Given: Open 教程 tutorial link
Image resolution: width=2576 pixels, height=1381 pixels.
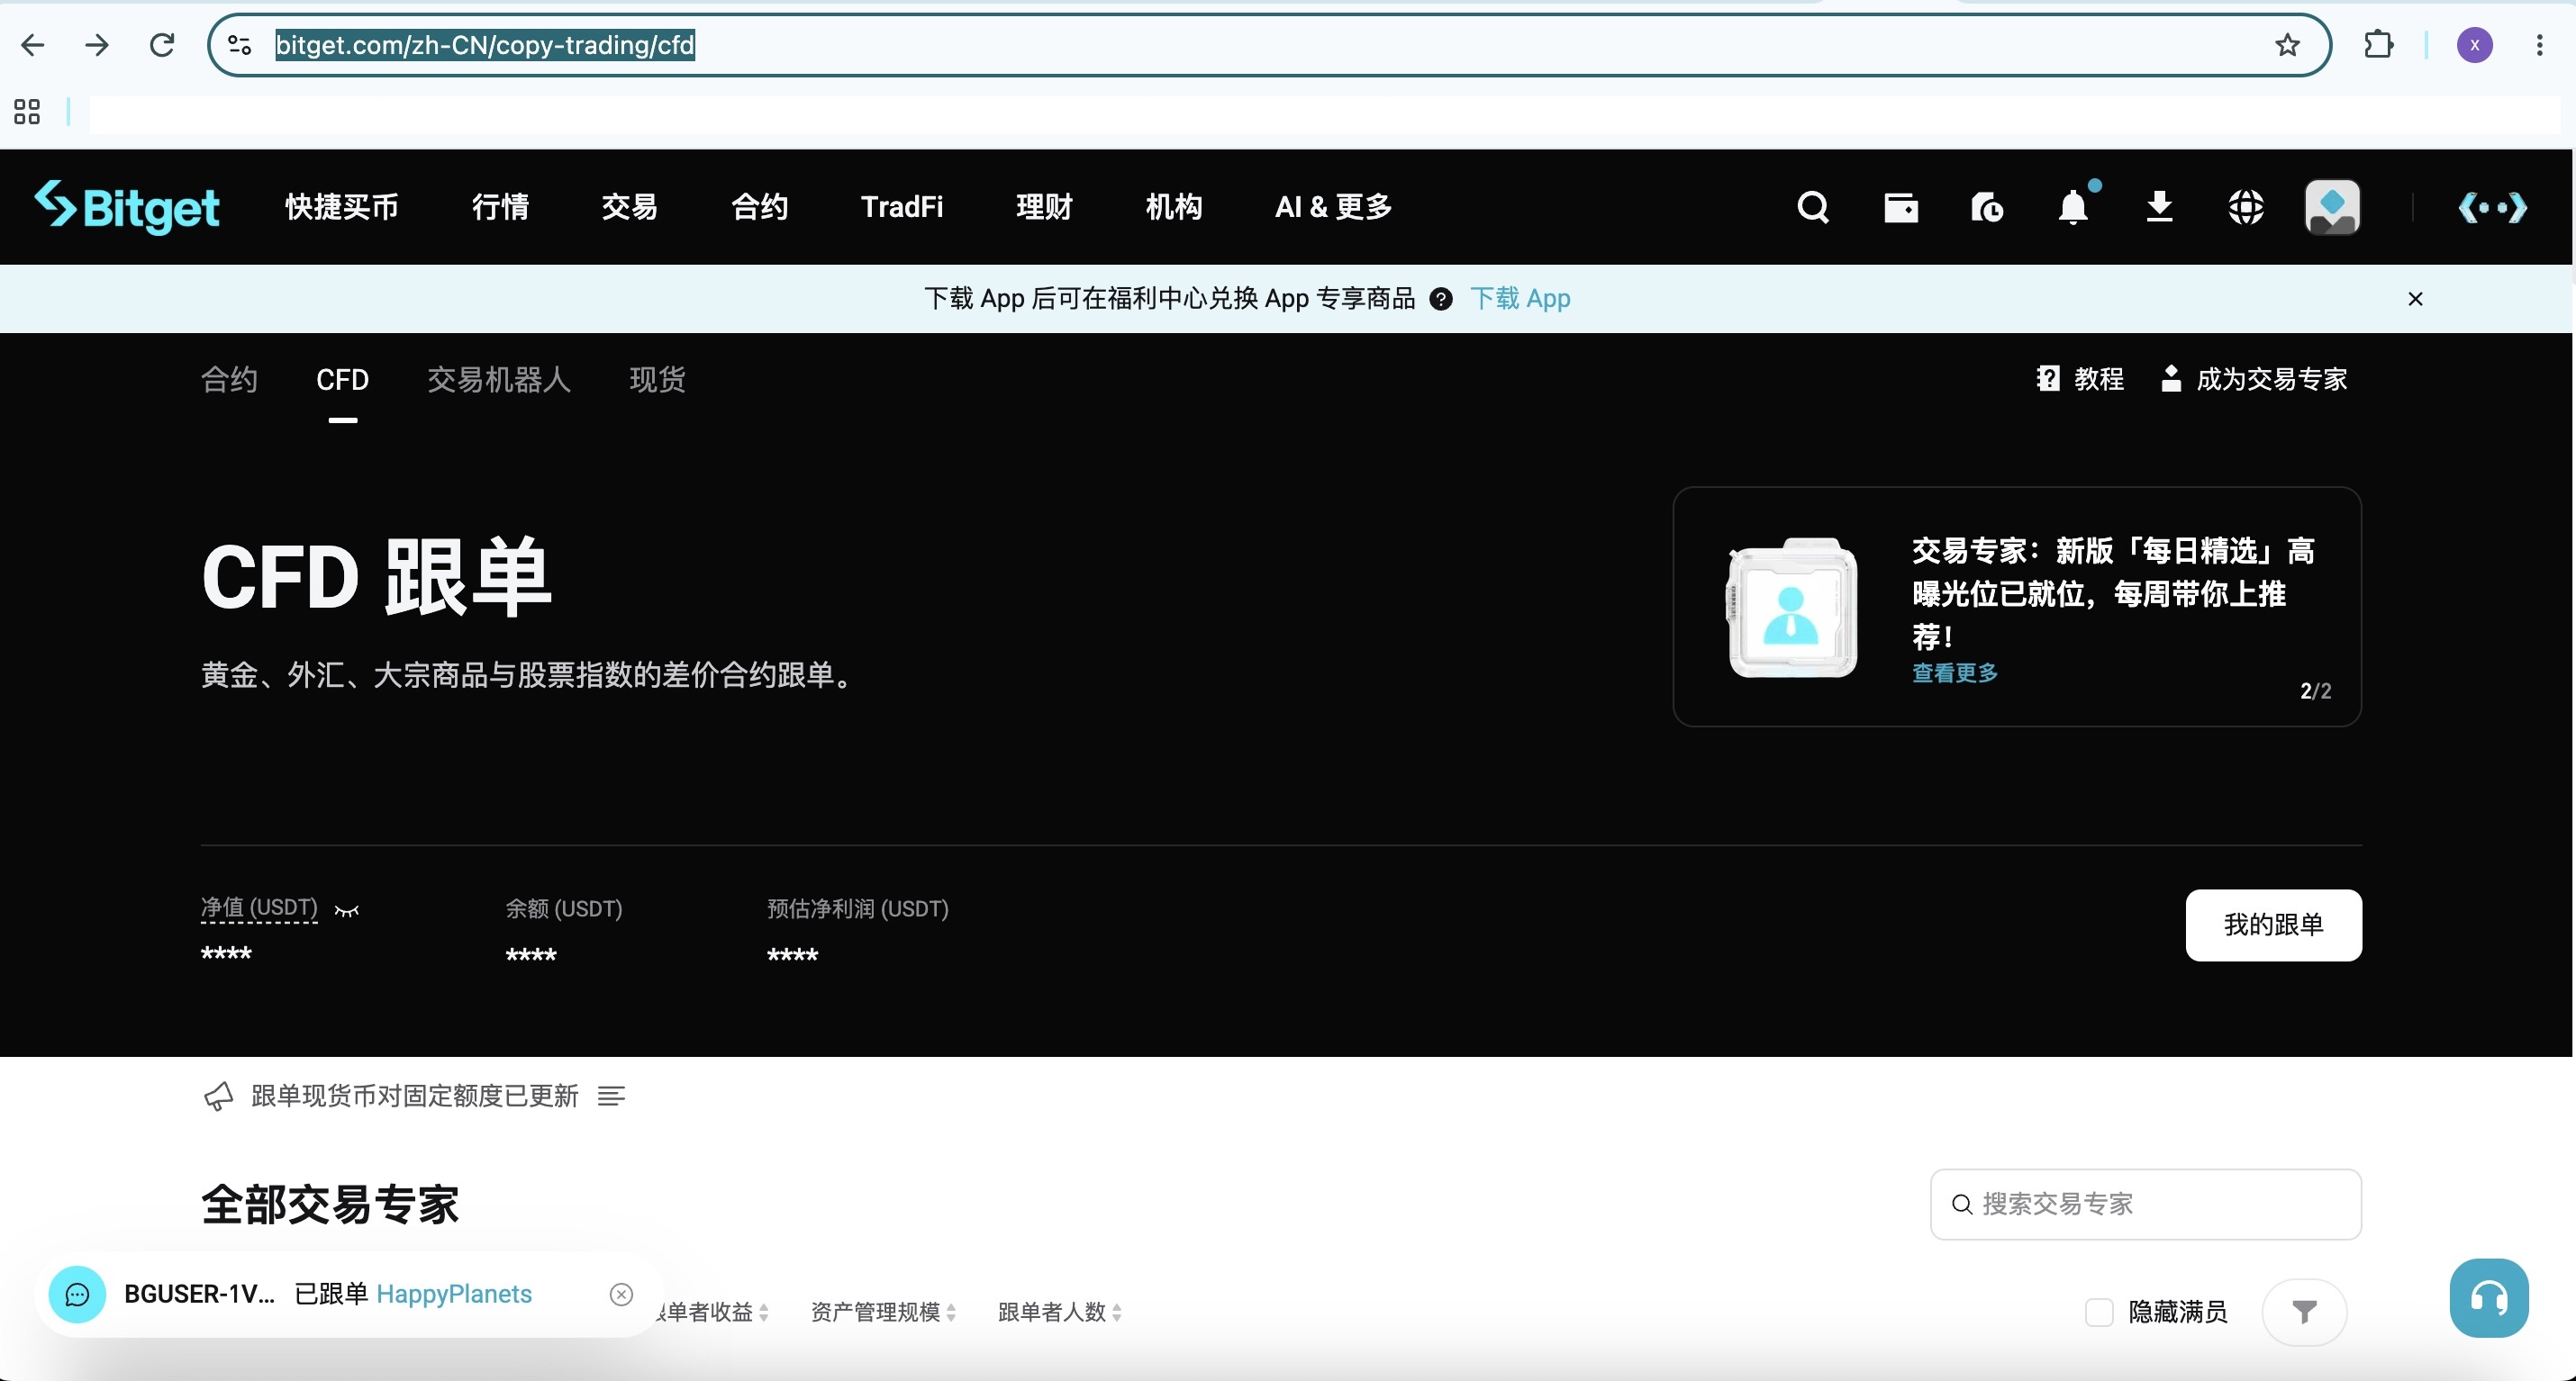Looking at the screenshot, I should tap(2080, 379).
